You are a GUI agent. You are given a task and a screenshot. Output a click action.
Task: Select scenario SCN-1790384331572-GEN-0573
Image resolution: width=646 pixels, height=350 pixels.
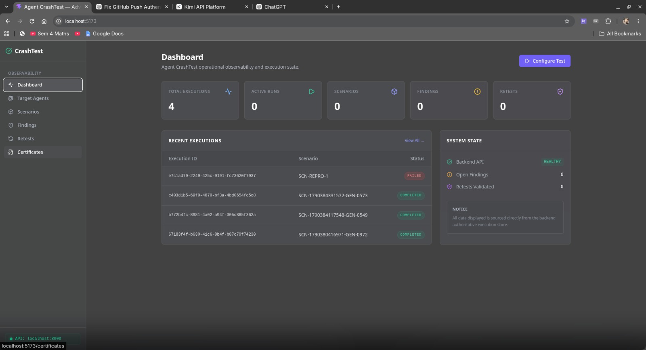point(333,196)
